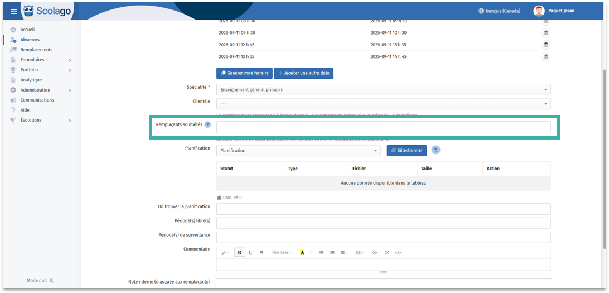Open Remplacements in sidebar
Image resolution: width=609 pixels, height=293 pixels.
(36, 50)
